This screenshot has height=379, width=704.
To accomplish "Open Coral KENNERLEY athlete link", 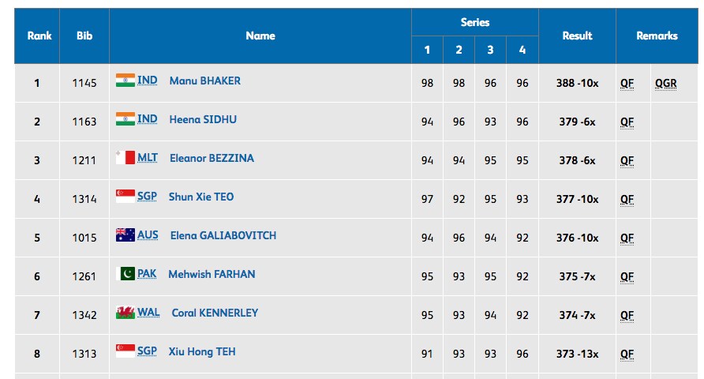I will click(x=215, y=313).
